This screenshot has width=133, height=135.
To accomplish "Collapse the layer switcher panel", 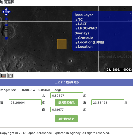I will coord(131,14).
